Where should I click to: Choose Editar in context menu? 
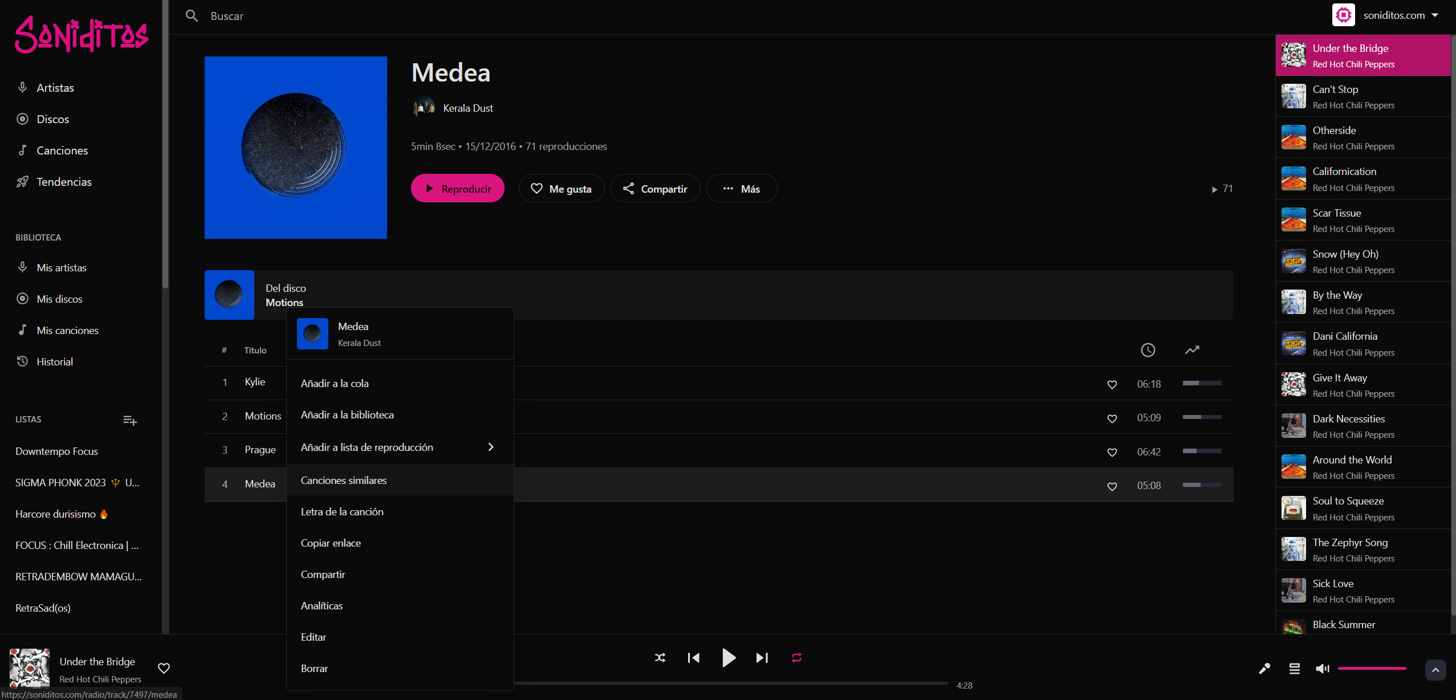point(400,637)
